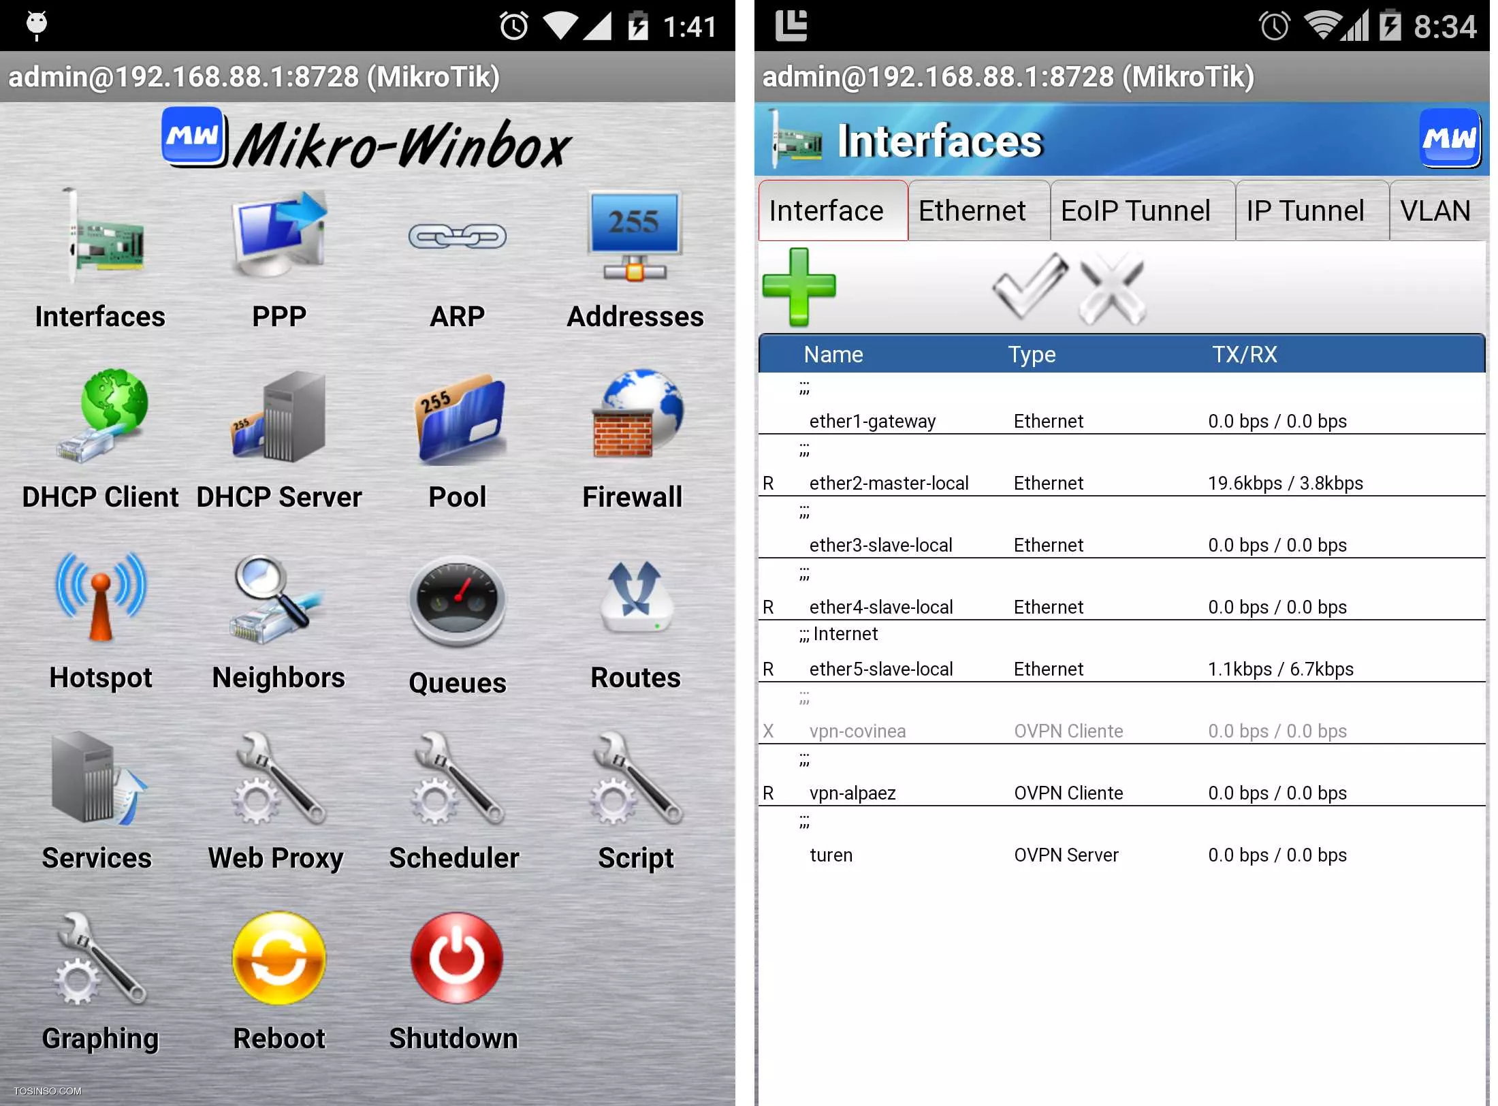Open the Web Proxy wrench icon
1498x1106 pixels.
coord(279,778)
